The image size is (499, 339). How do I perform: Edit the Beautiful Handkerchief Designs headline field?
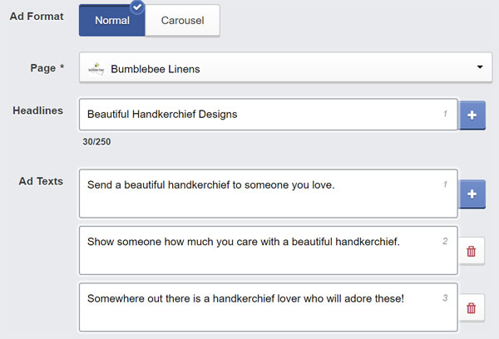pos(269,114)
